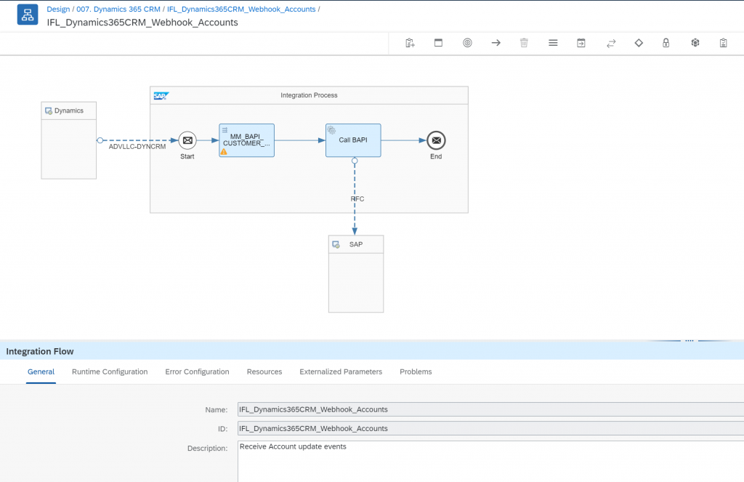Click the Integration Process pool title
Viewport: 744px width, 482px height.
309,95
